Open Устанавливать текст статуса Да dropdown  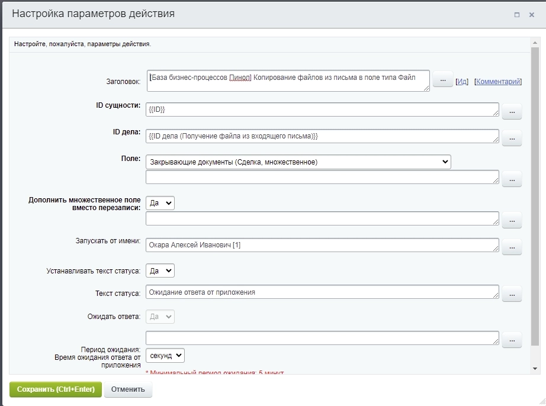160,270
